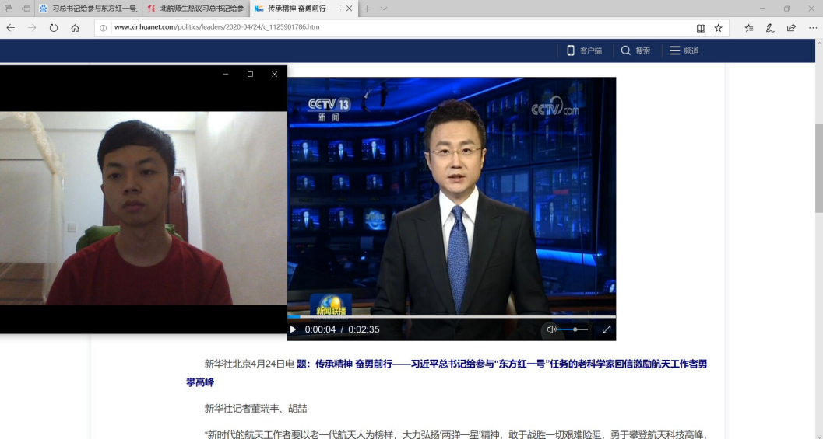
Task: Play the news video
Action: 294,329
